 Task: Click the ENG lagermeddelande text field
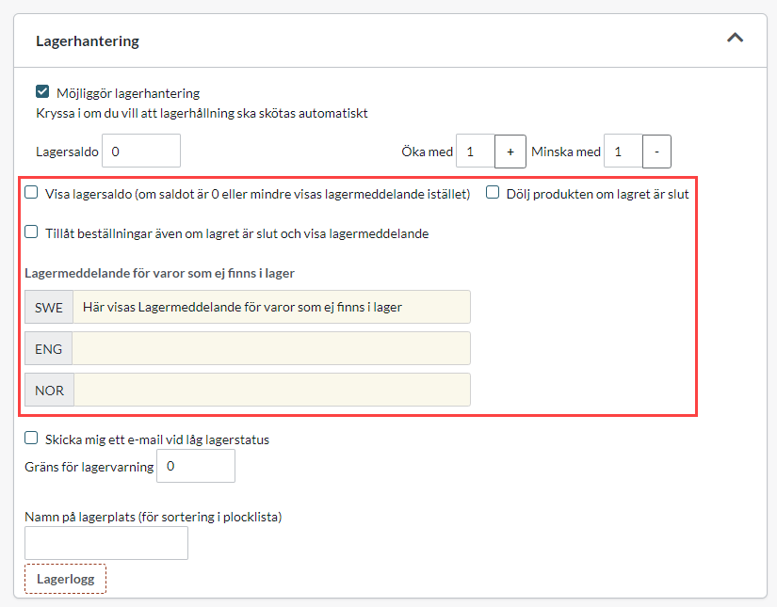[x=271, y=348]
